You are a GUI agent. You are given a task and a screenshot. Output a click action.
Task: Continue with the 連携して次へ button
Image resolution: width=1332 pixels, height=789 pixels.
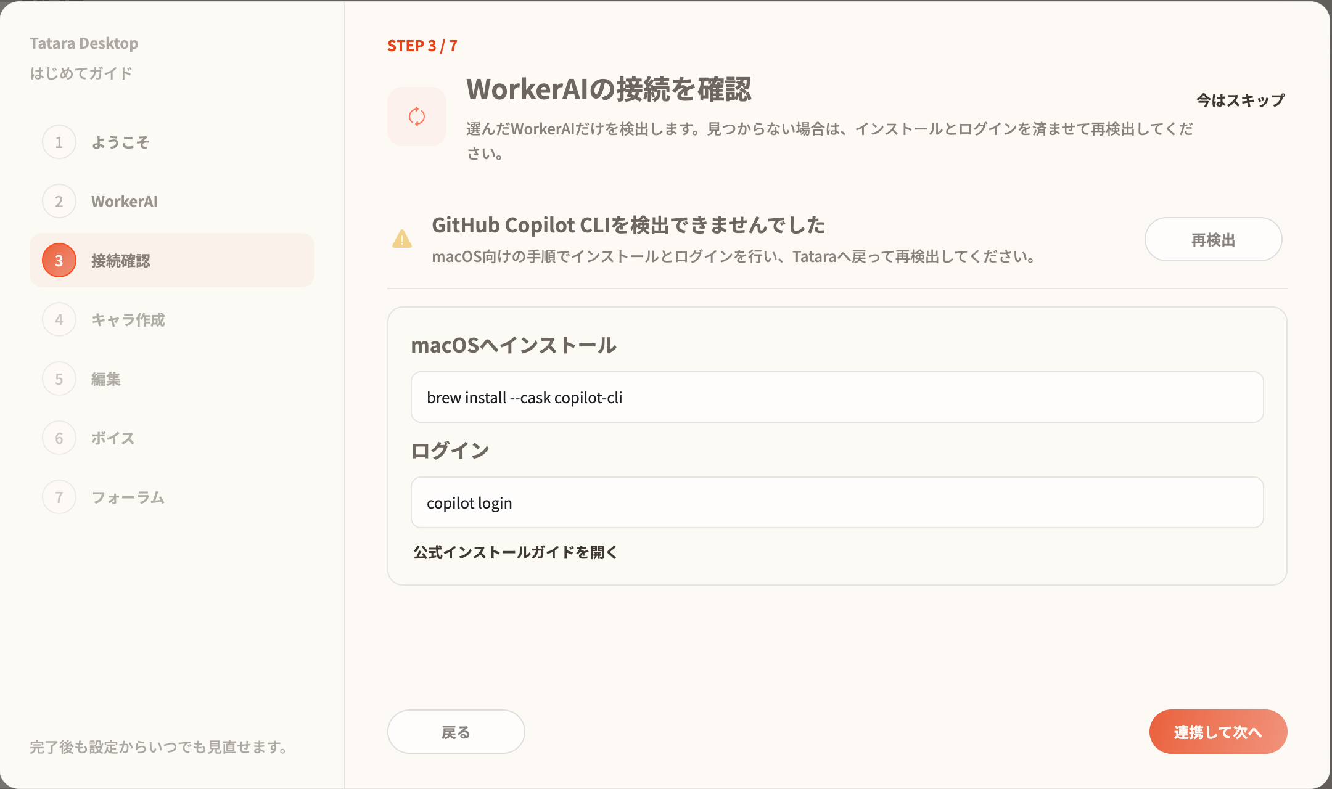click(1219, 732)
